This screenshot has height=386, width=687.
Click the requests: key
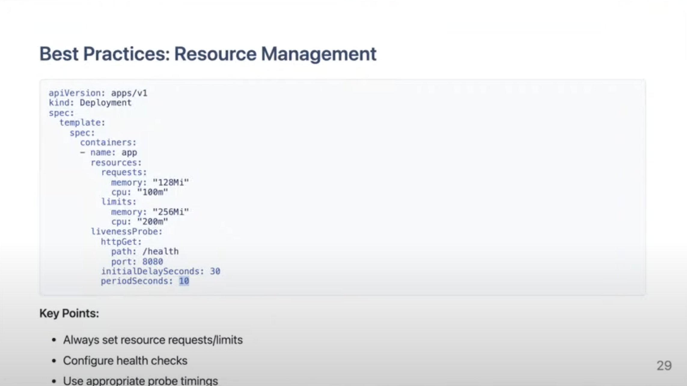[x=124, y=172]
